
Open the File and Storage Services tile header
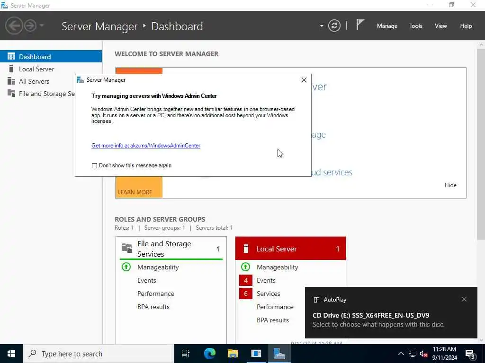coord(171,249)
